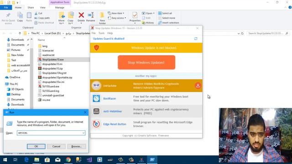292x164 pixels.
Task: Click the Anti-WebMiner app icon
Action: coord(96,111)
